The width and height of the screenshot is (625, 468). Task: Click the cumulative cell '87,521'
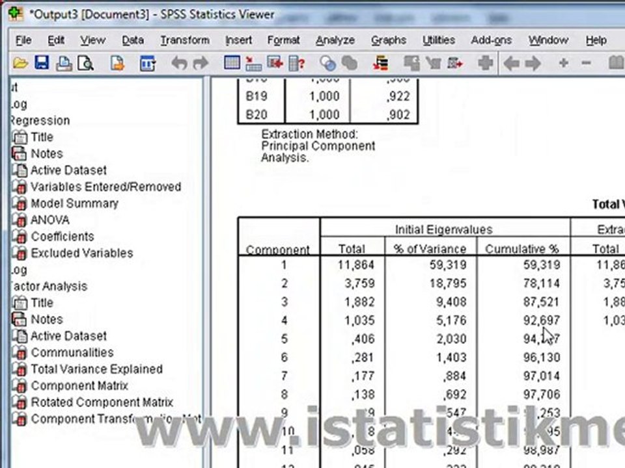(x=540, y=302)
